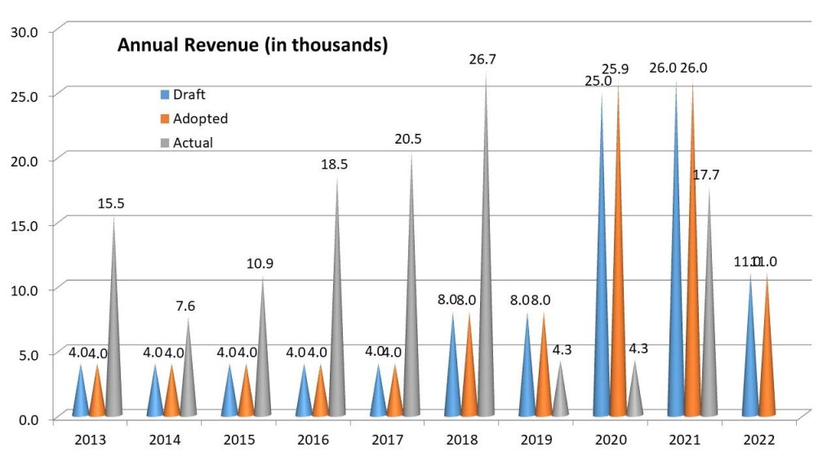The width and height of the screenshot is (836, 470).
Task: Click the 2013 x-axis label
Action: (90, 439)
